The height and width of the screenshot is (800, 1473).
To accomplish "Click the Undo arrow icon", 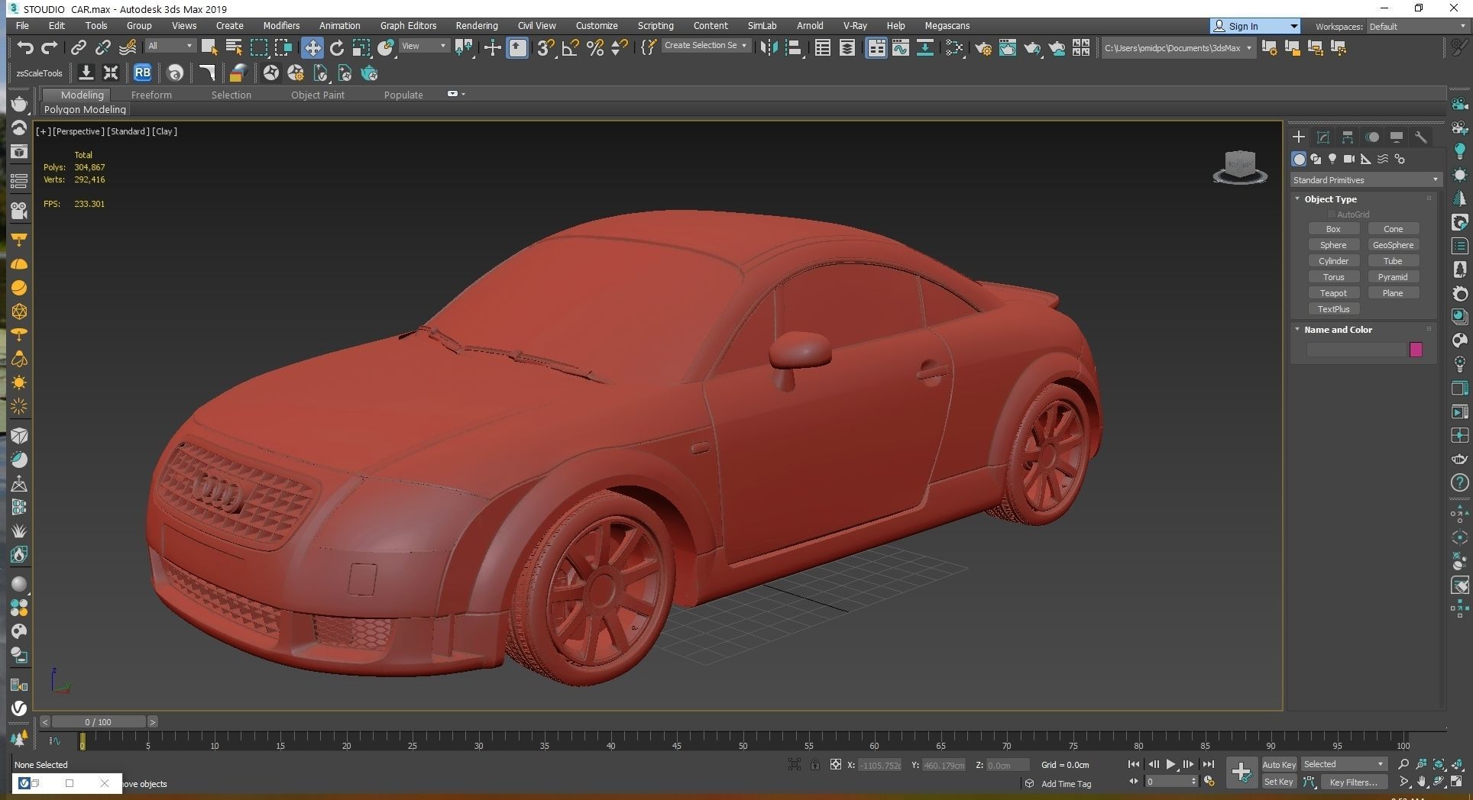I will (25, 47).
